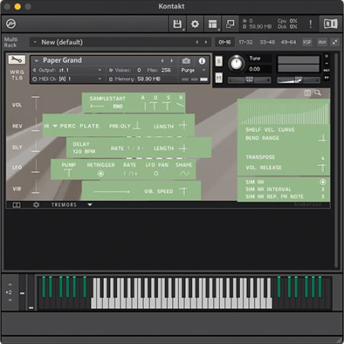Toggle the KSP button
344x344 pixels.
(307, 42)
